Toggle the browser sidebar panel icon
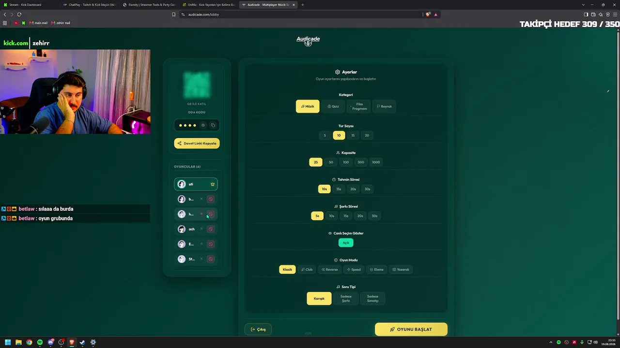 (586, 14)
